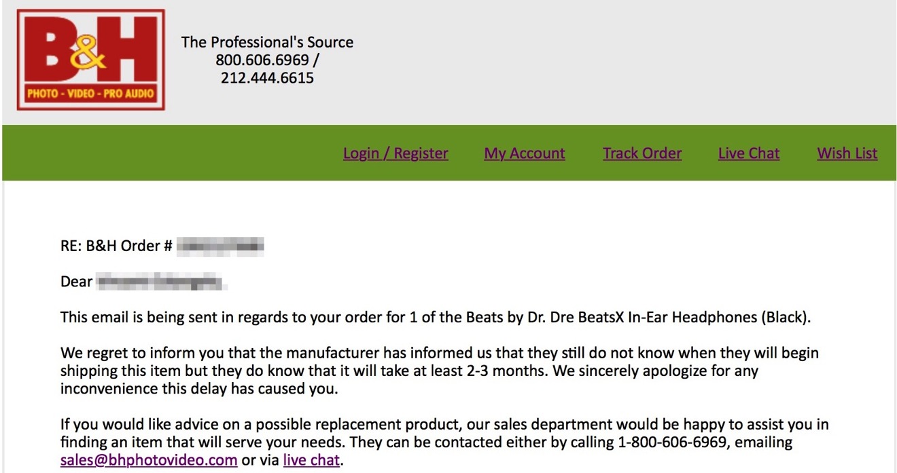Click the "RE: B&H Order #" subject text
Image resolution: width=897 pixels, height=473 pixels.
tap(116, 246)
